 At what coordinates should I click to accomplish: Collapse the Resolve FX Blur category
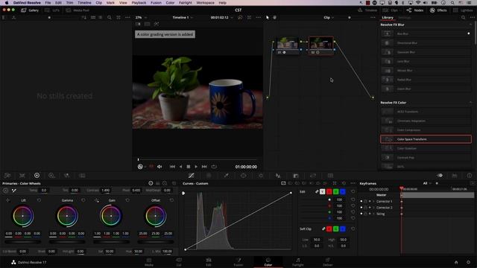470,25
